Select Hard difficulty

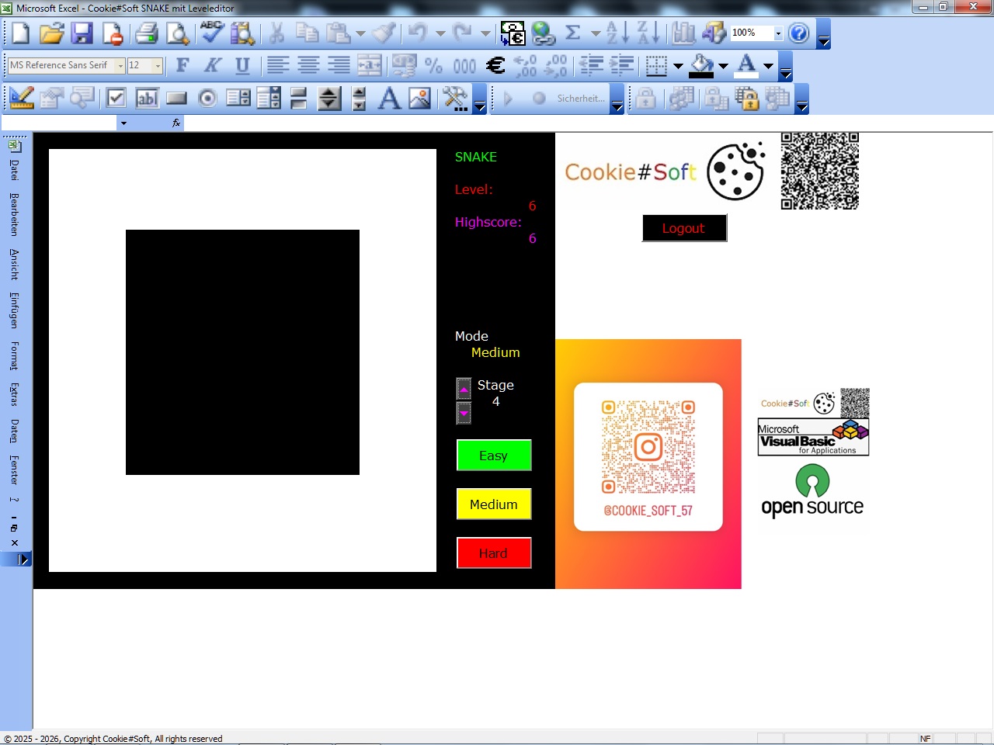click(x=494, y=553)
